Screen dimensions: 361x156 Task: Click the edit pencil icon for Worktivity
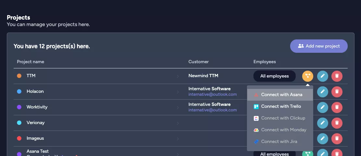[322, 107]
